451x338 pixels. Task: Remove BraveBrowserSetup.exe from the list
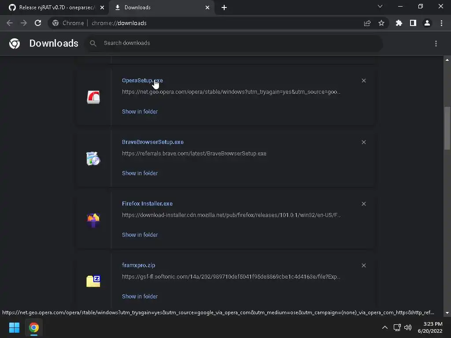click(x=364, y=142)
